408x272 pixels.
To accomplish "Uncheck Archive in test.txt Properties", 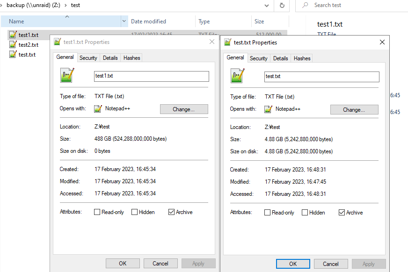I will coord(342,213).
